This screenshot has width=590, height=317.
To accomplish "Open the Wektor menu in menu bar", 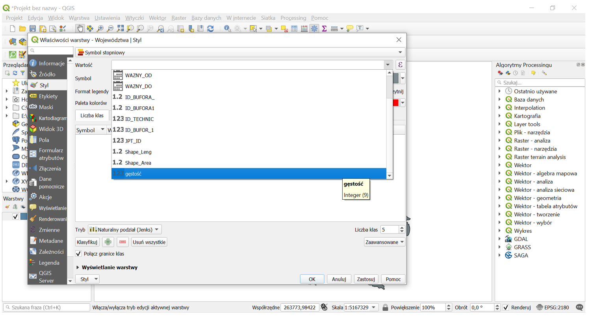I will [x=158, y=18].
